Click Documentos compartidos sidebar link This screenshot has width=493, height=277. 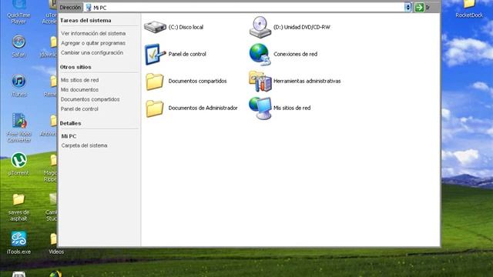click(90, 99)
